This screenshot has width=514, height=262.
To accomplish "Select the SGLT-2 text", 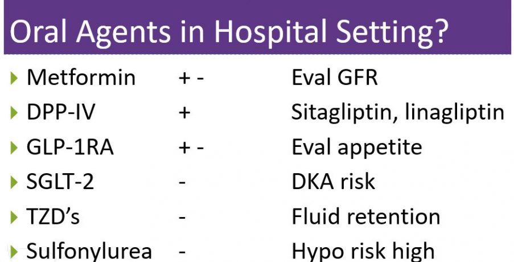I will (60, 182).
